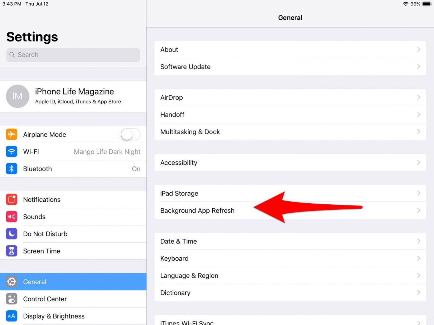Select Display & Brightness in sidebar
434x325 pixels.
point(73,316)
